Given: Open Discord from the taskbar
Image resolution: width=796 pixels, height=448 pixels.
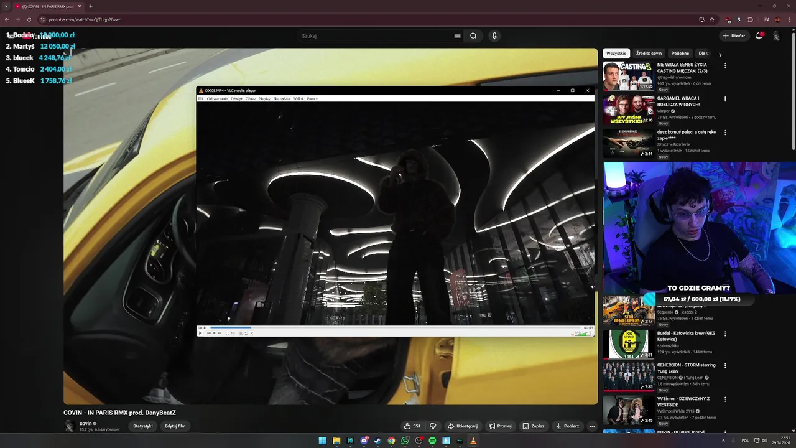Looking at the screenshot, I should click(x=364, y=441).
